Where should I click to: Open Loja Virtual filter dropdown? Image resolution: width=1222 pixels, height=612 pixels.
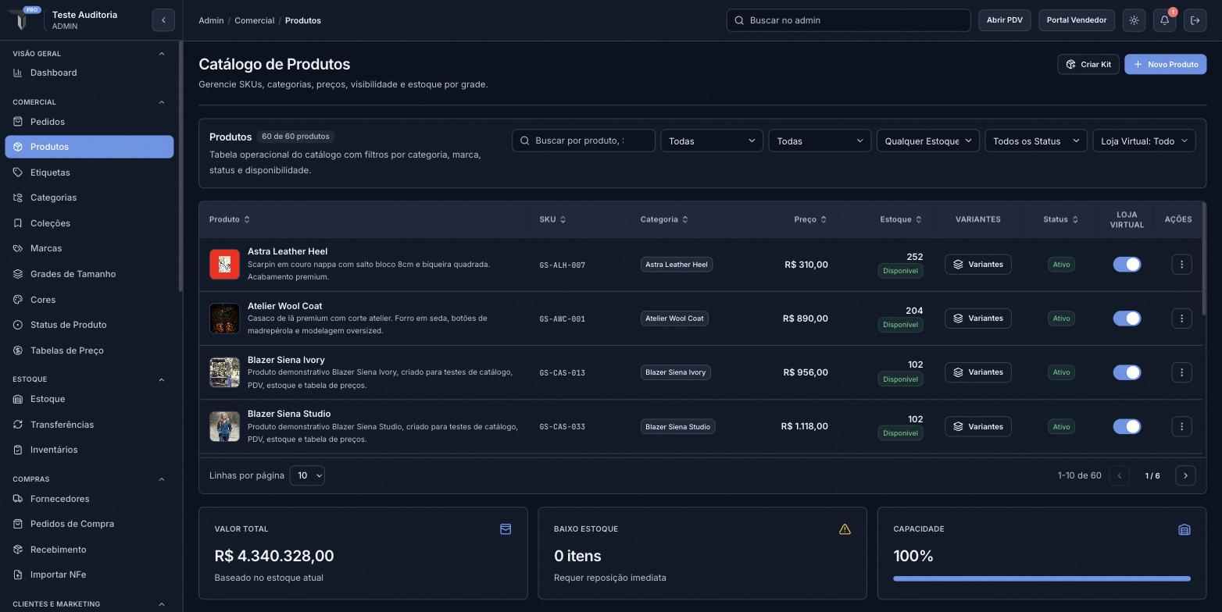(x=1144, y=141)
